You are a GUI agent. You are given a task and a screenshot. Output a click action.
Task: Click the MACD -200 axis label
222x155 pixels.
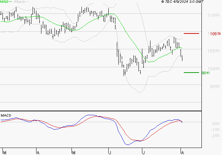pyautogui.click(x=215, y=136)
